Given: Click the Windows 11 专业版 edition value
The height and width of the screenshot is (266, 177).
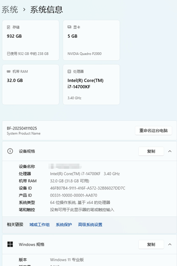Looking at the screenshot, I should (x=67, y=259).
